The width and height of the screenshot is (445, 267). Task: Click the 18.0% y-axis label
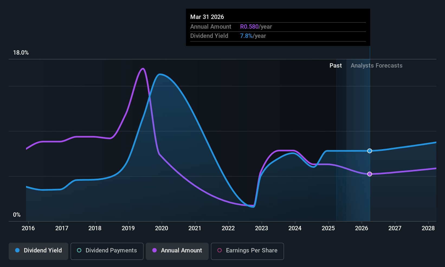pyautogui.click(x=21, y=53)
